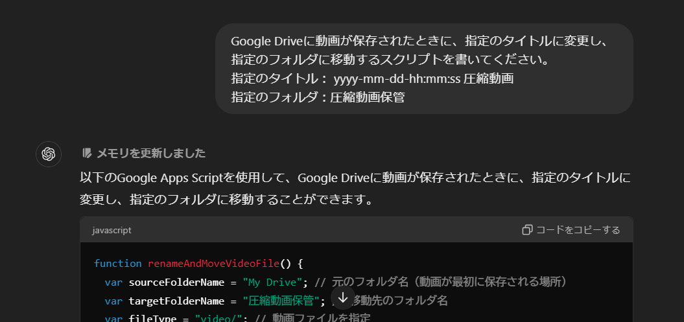Image resolution: width=684 pixels, height=322 pixels.
Task: Click the function keyword in the code block
Action: tap(118, 264)
